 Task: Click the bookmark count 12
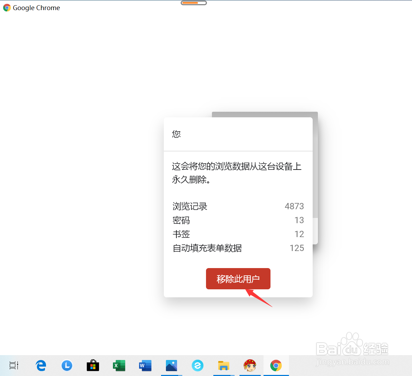point(299,234)
